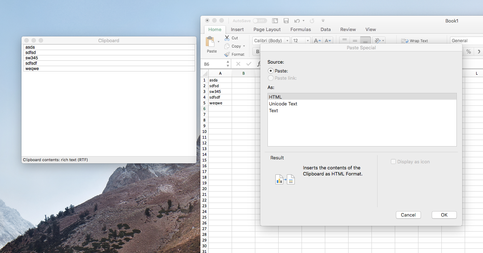Check the Display as icon checkbox
The image size is (483, 253).
(x=393, y=162)
